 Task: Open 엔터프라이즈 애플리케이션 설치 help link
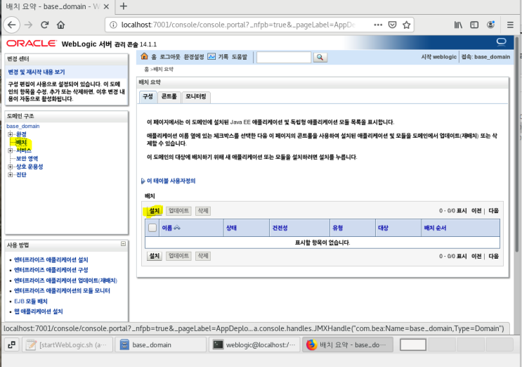(x=51, y=259)
